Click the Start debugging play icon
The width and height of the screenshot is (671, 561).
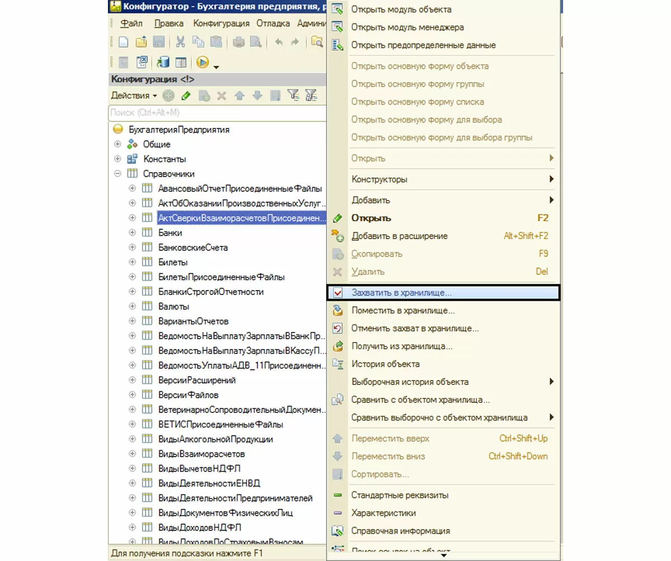point(203,63)
